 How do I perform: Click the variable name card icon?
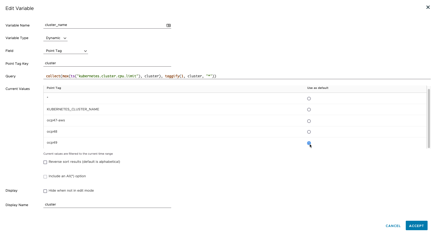point(169,25)
